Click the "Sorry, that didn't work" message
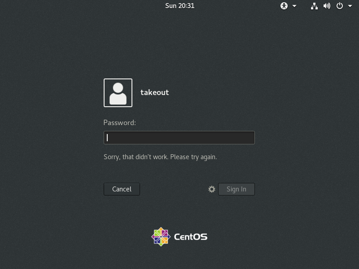Image resolution: width=359 pixels, height=269 pixels. coord(160,157)
